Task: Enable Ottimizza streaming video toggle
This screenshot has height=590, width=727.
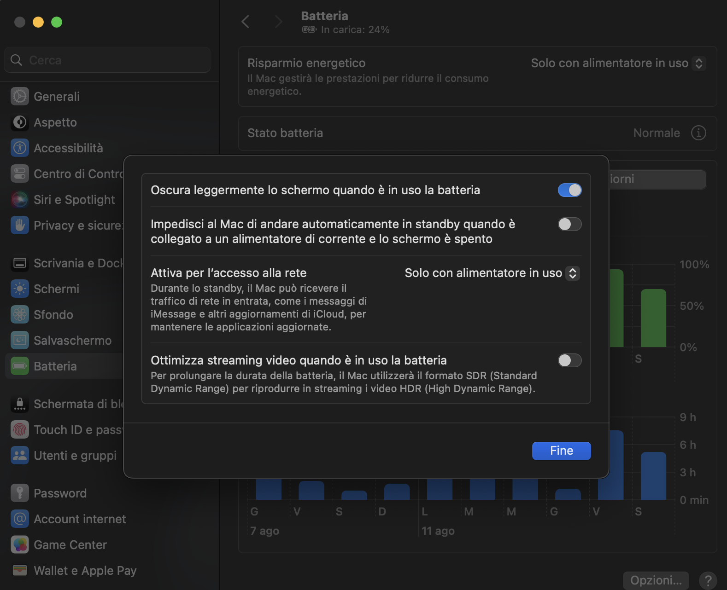Action: coord(569,360)
